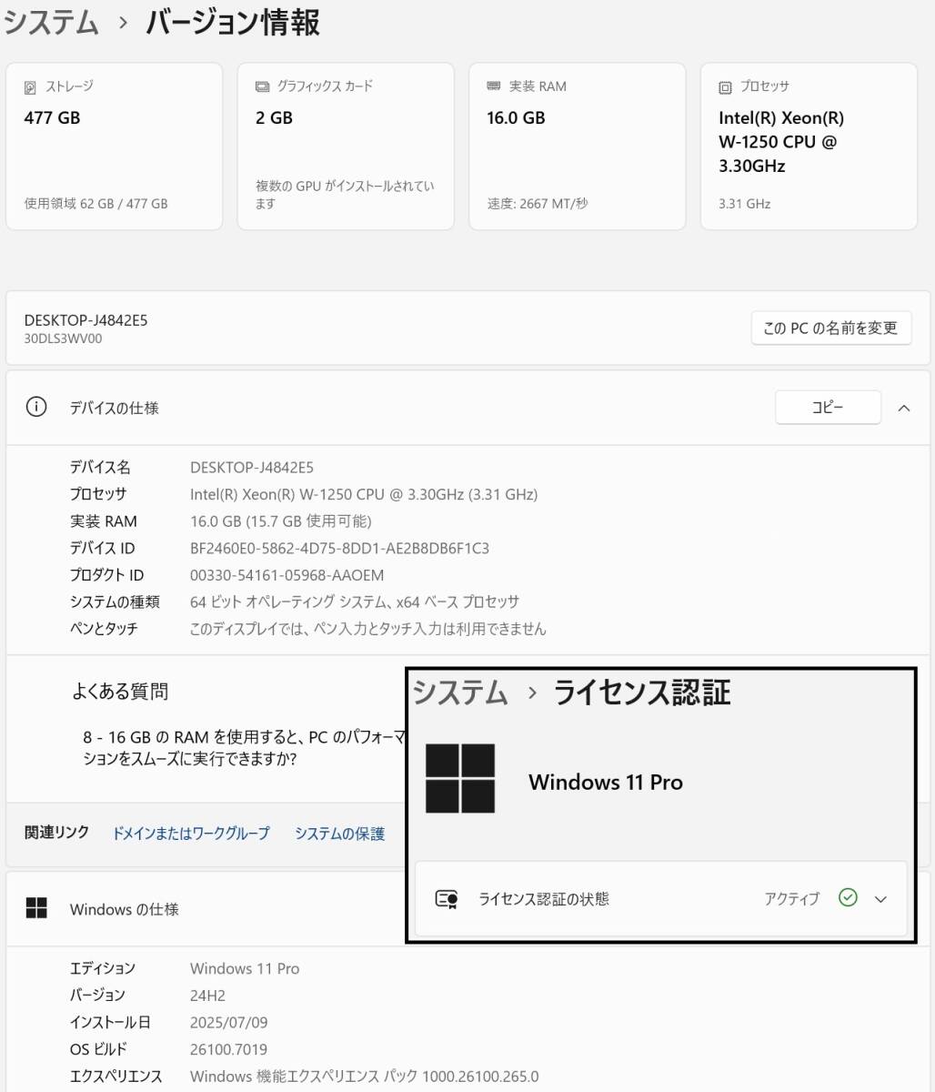The image size is (935, 1092).
Task: Click the バージョン情報 page title
Action: [x=233, y=24]
